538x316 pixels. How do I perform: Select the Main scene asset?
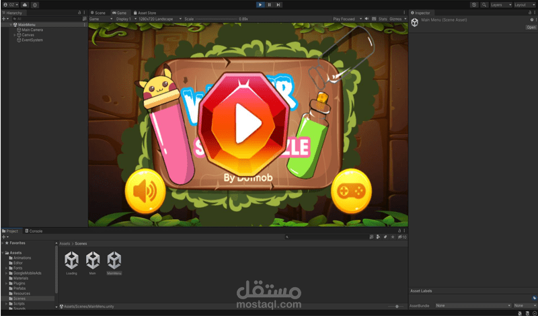[93, 263]
